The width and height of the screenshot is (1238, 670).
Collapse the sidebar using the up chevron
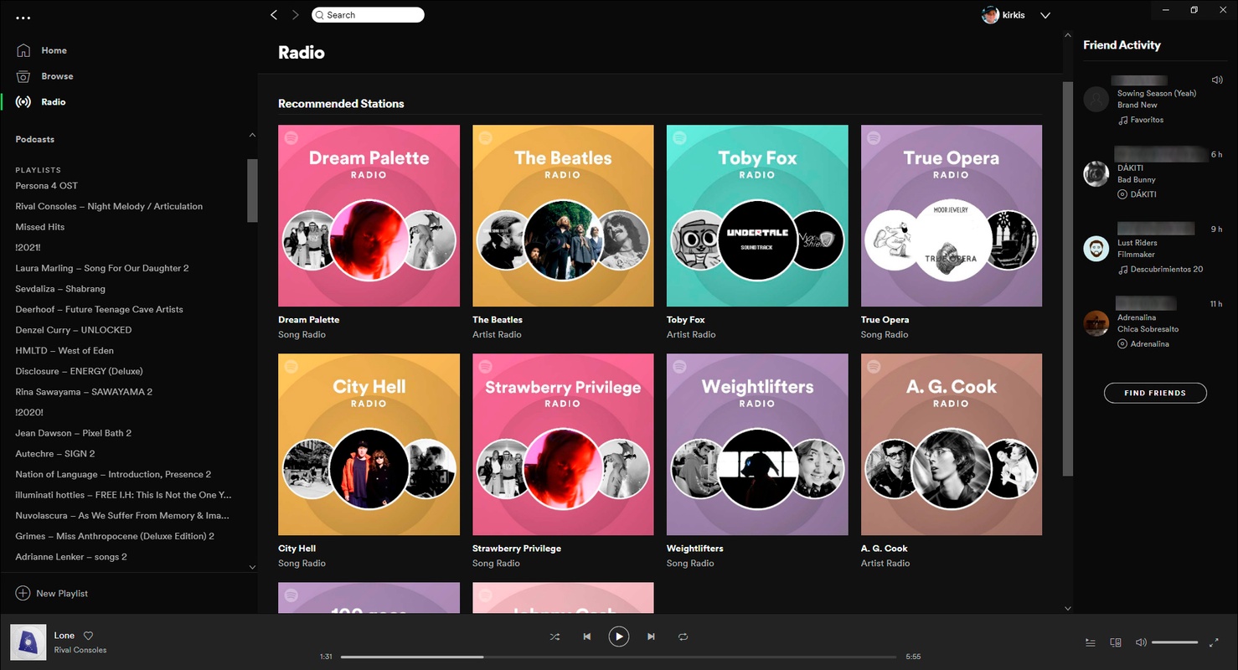click(252, 136)
